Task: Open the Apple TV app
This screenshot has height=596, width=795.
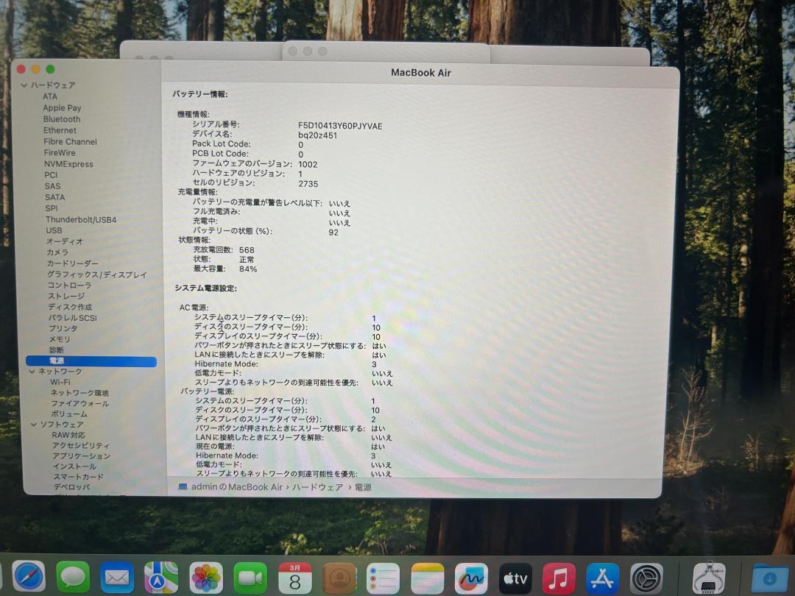Action: tap(515, 578)
